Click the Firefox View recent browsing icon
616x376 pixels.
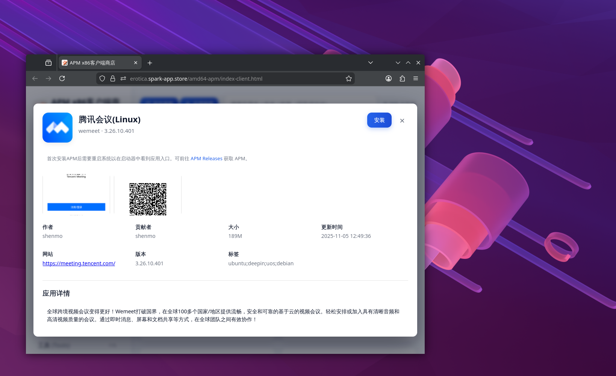(48, 63)
